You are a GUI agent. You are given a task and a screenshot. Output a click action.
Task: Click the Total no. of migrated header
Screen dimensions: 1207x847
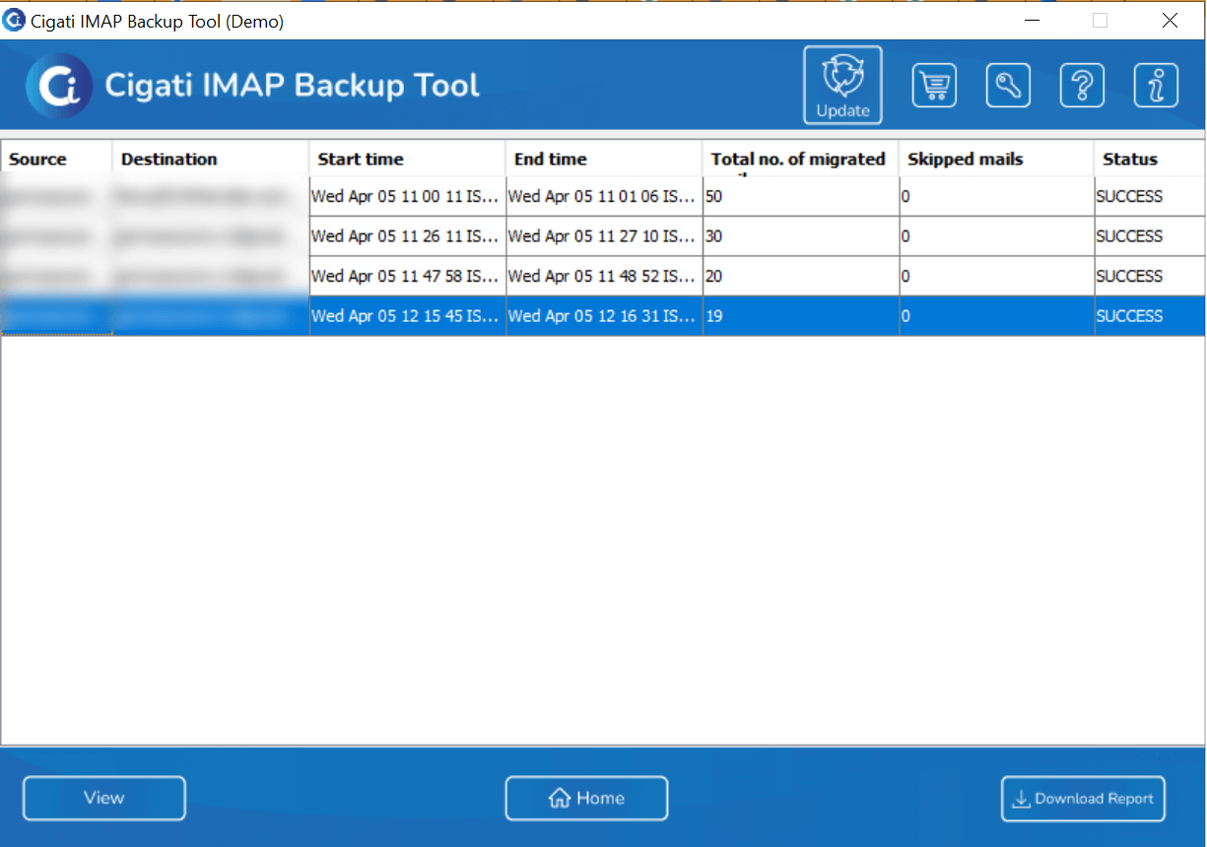click(801, 159)
